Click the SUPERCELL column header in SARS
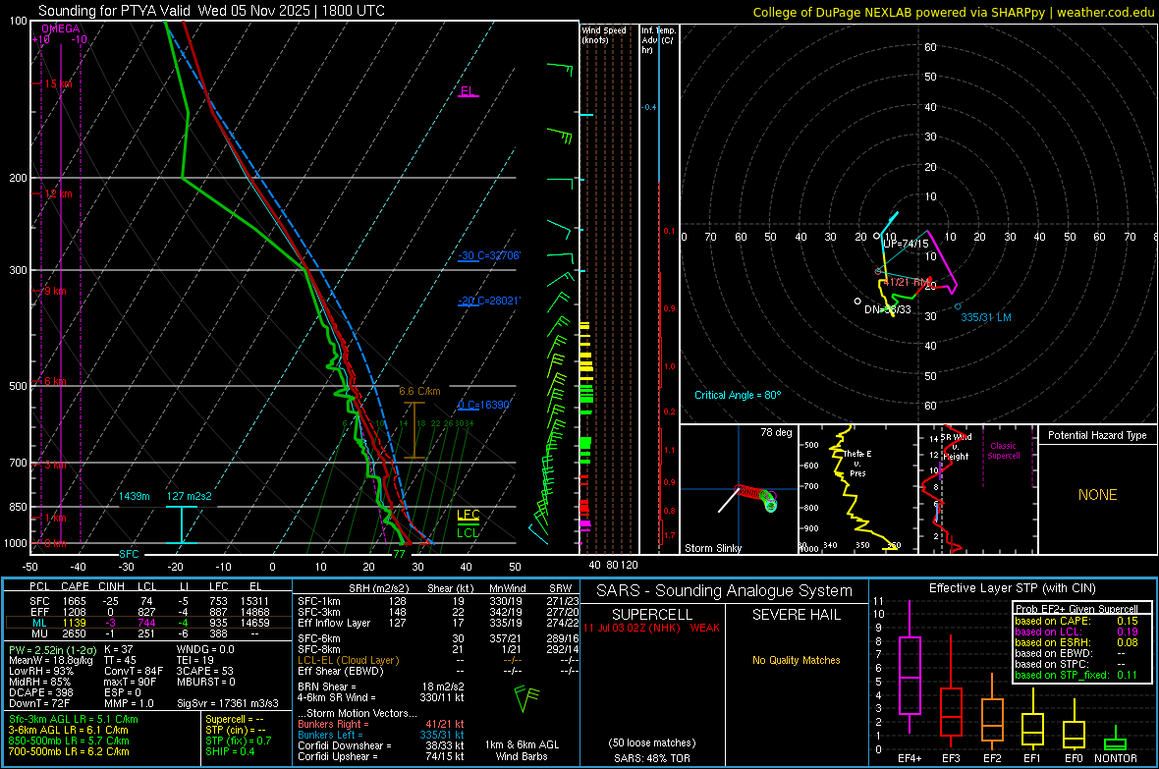Viewport: 1159px width, 769px height. click(x=652, y=615)
